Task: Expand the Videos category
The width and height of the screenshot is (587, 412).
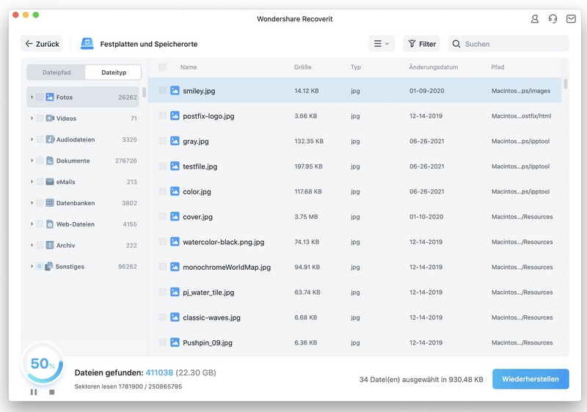Action: [x=32, y=118]
